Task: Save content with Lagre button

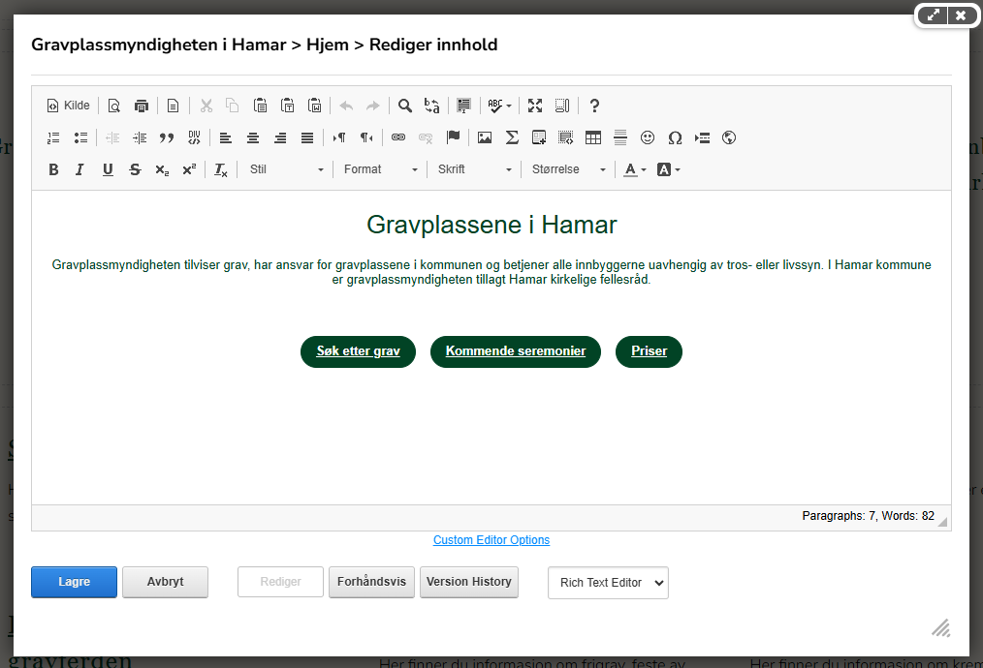Action: pyautogui.click(x=74, y=582)
